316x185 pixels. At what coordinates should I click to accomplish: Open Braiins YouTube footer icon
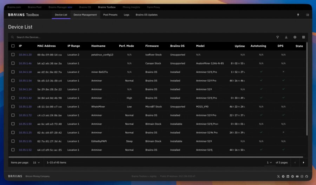(297, 176)
